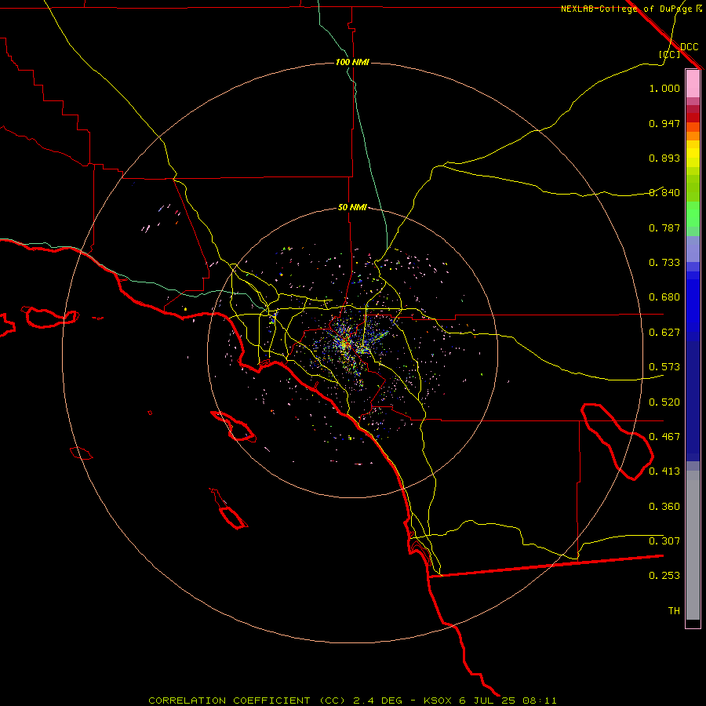Click the bright green segment of the color bar
The image size is (706, 706).
(693, 214)
